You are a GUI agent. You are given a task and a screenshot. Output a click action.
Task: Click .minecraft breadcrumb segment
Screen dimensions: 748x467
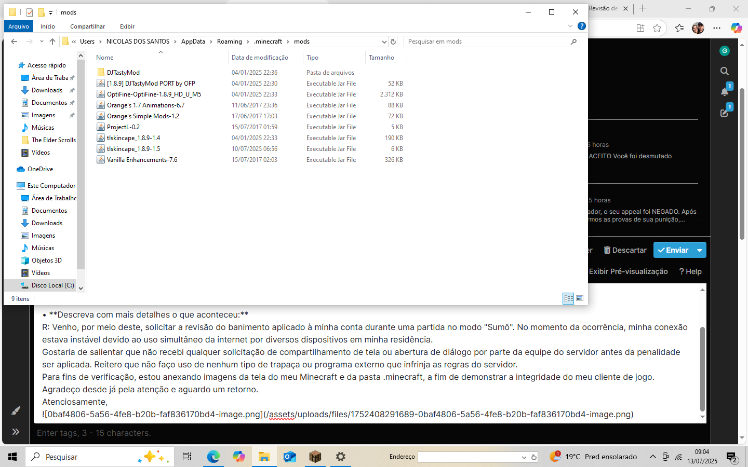[268, 42]
